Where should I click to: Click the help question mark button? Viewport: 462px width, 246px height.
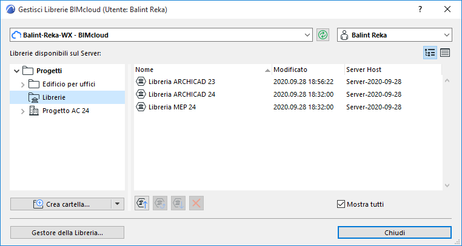pyautogui.click(x=420, y=10)
